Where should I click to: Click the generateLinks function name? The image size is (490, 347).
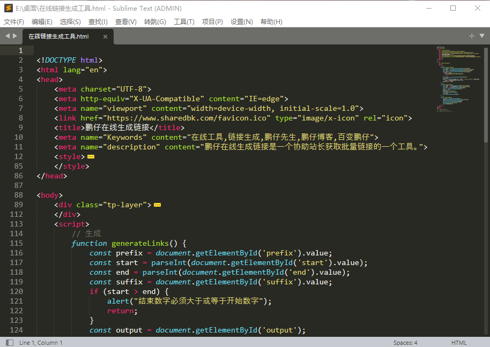click(x=140, y=244)
